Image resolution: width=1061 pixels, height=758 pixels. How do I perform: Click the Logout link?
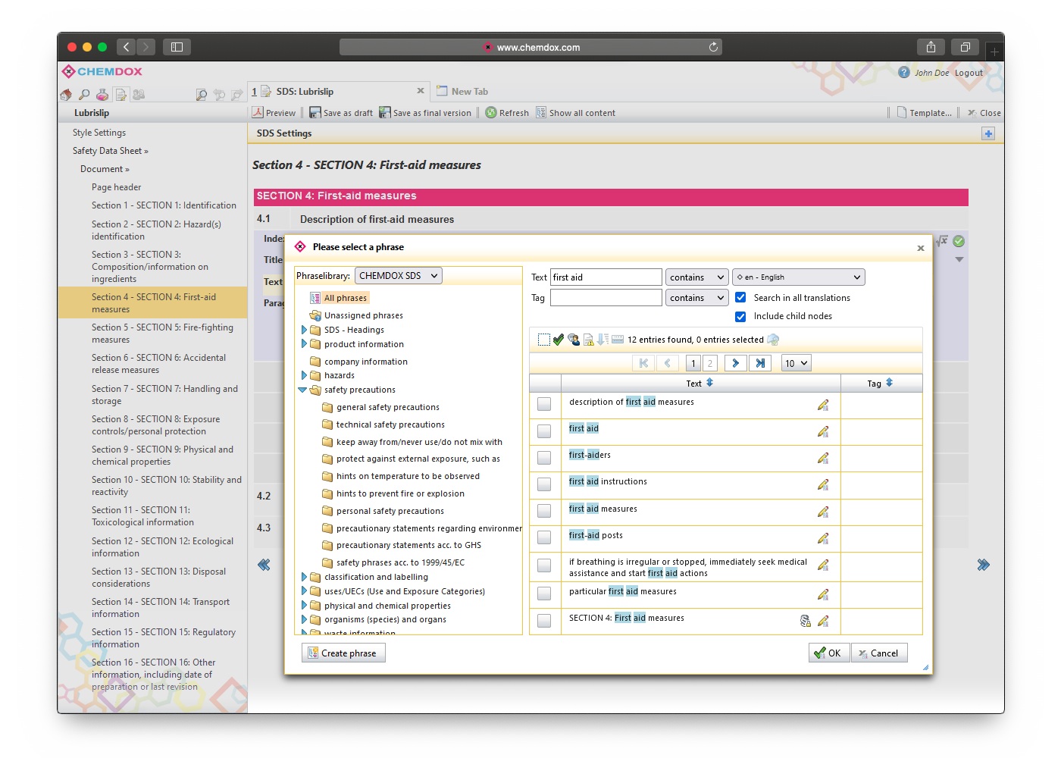point(969,73)
